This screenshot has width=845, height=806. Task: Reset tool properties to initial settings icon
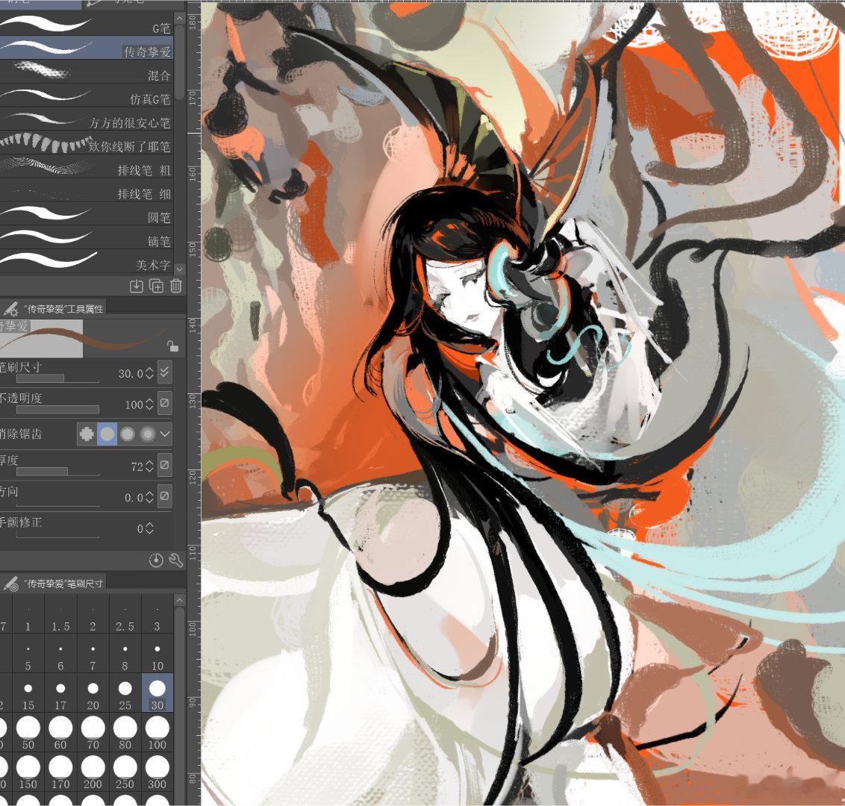(156, 560)
